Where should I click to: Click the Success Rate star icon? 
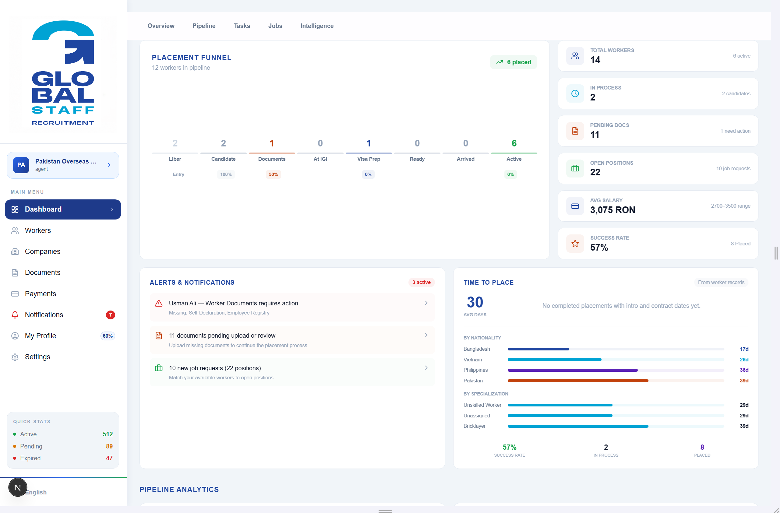575,243
